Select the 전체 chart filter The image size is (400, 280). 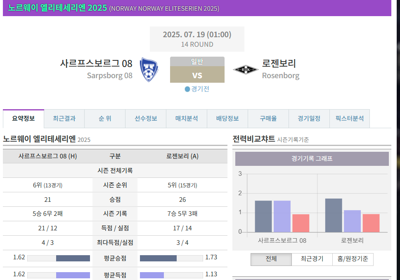click(x=271, y=259)
